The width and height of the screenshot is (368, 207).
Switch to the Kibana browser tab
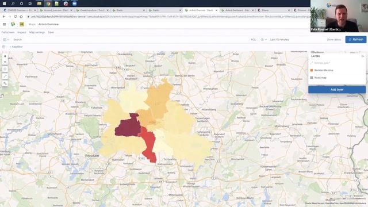click(273, 10)
